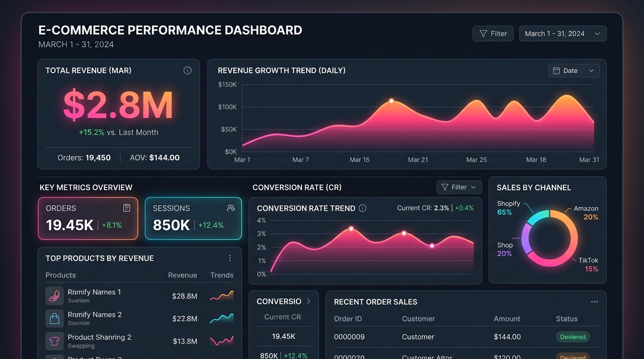Open the Top Products three-dot menu
The width and height of the screenshot is (644, 359).
(230, 258)
